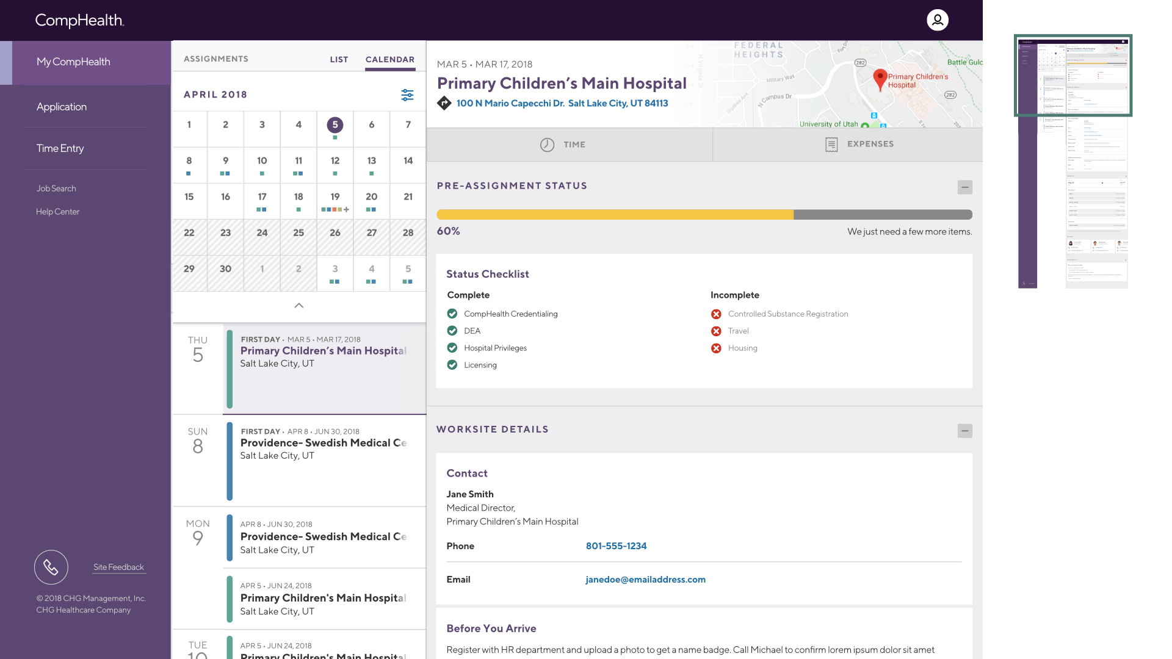
Task: Click the directions icon beside the address
Action: point(444,103)
